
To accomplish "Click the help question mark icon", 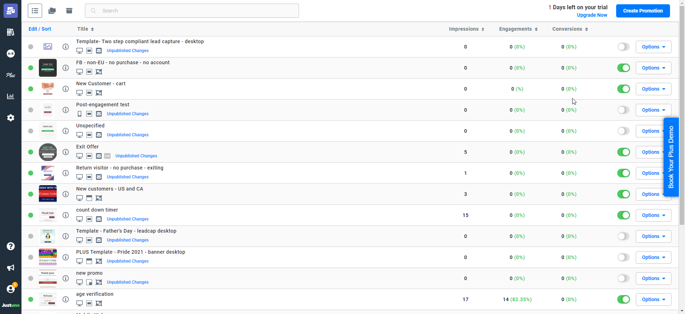I will click(x=11, y=246).
